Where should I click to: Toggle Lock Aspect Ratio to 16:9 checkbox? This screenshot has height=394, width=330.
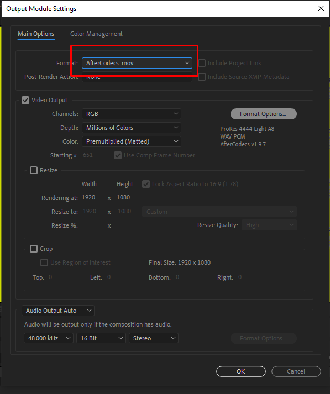tap(146, 184)
